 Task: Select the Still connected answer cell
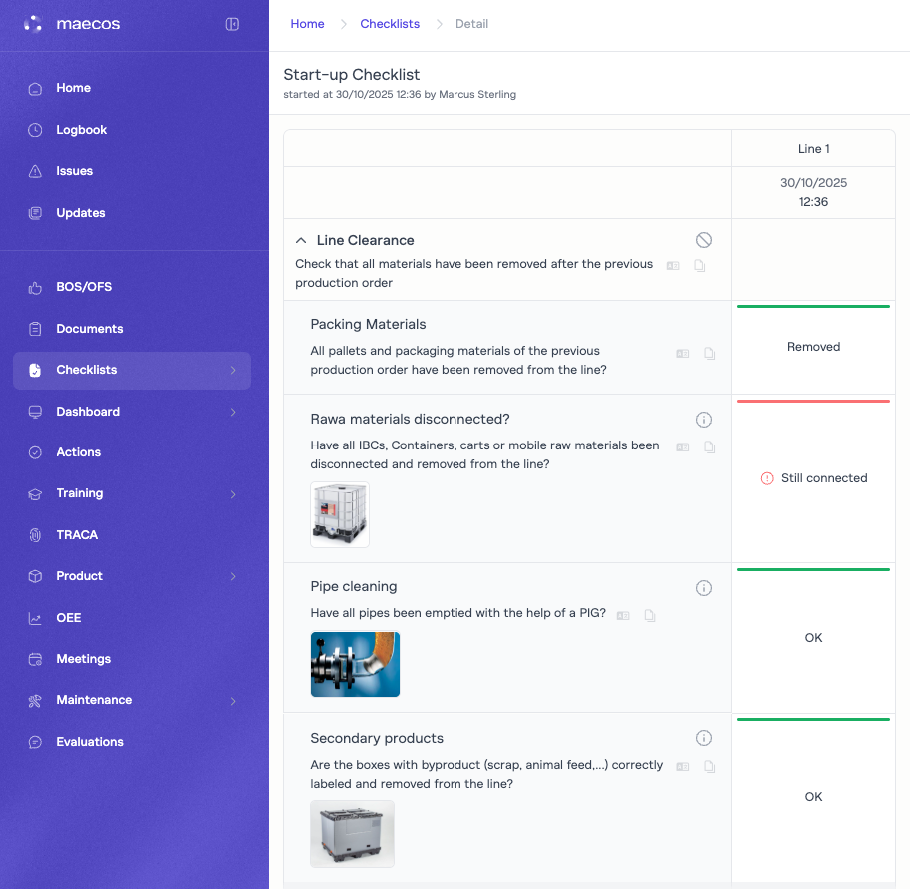coord(813,478)
